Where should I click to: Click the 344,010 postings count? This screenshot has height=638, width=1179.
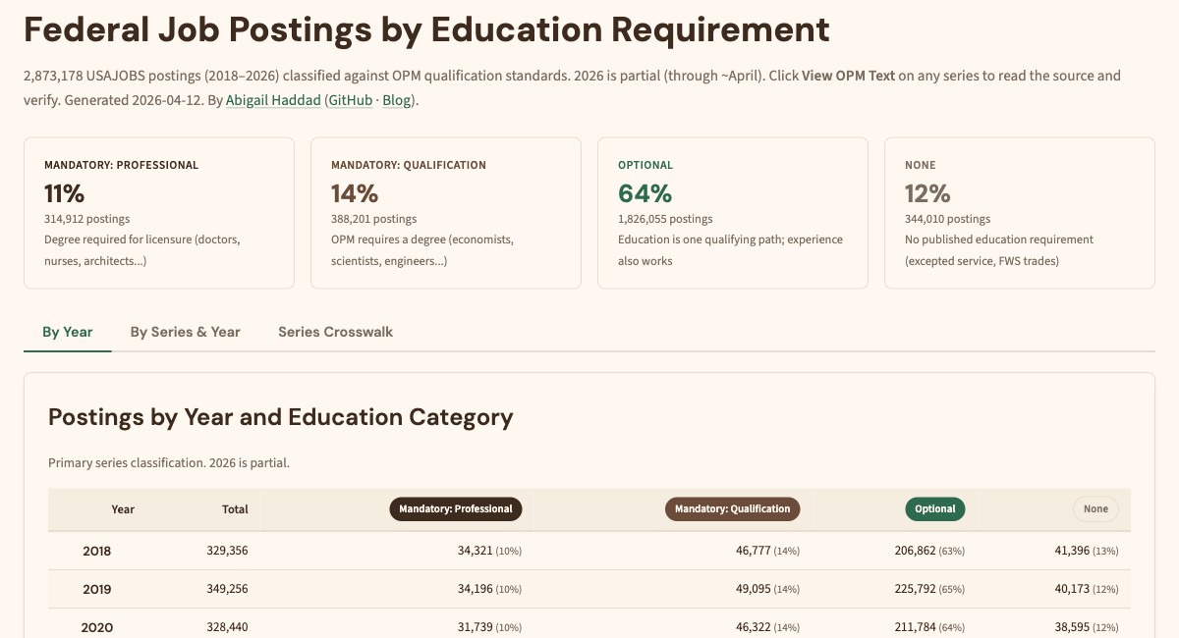click(x=947, y=219)
